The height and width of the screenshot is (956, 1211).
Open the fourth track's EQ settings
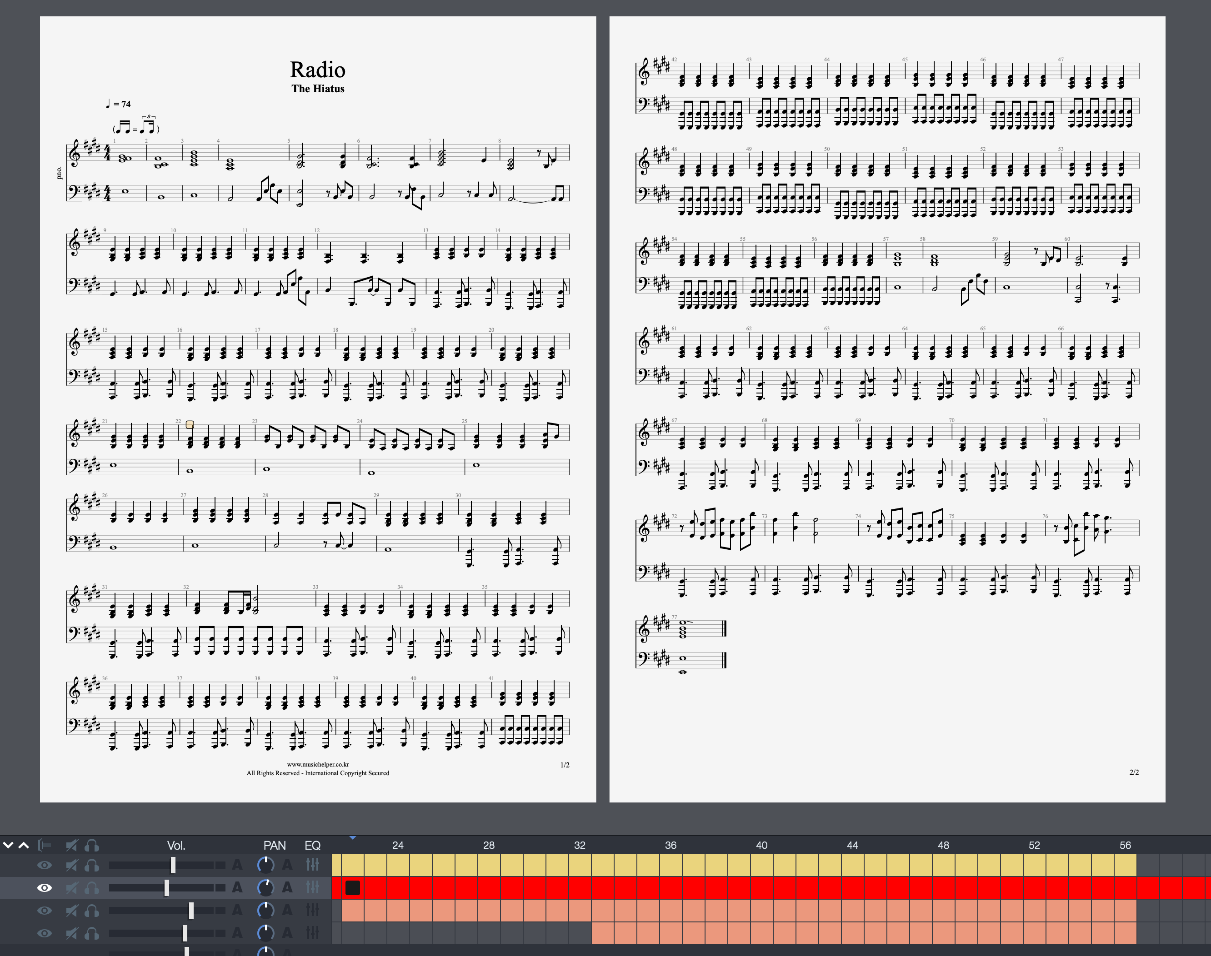coord(312,933)
